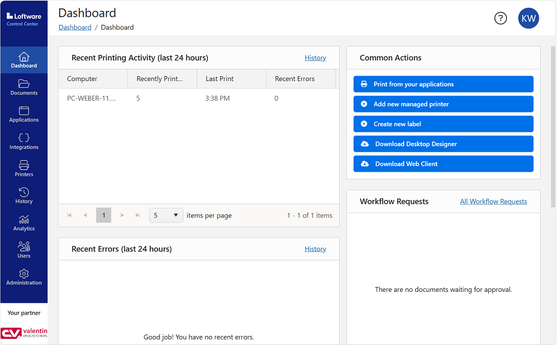The width and height of the screenshot is (557, 345).
Task: Click Add new managed printer
Action: tap(443, 104)
